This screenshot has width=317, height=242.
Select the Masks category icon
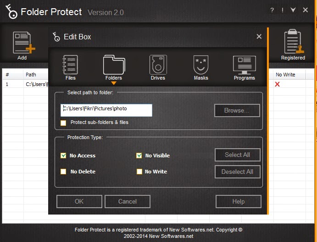coord(201,65)
